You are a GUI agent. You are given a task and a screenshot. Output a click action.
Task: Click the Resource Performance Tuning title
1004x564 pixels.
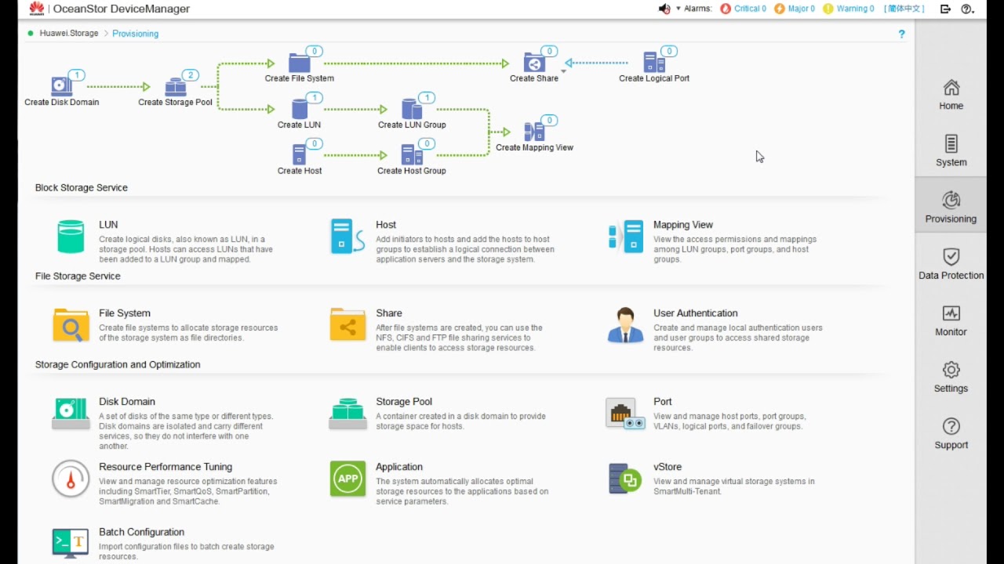coord(166,467)
